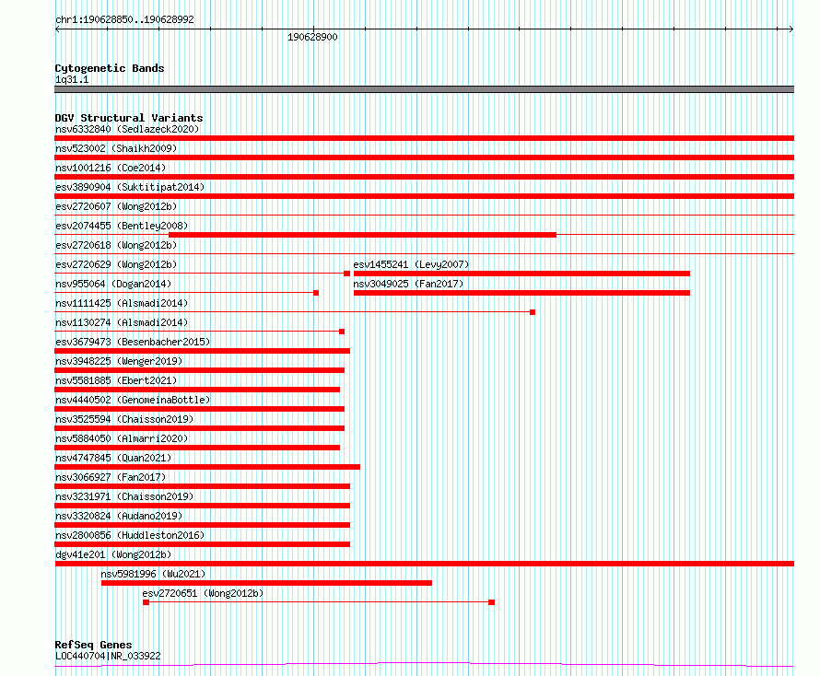This screenshot has height=676, width=820.
Task: Click the right end marker of esv2720651
Action: [492, 602]
